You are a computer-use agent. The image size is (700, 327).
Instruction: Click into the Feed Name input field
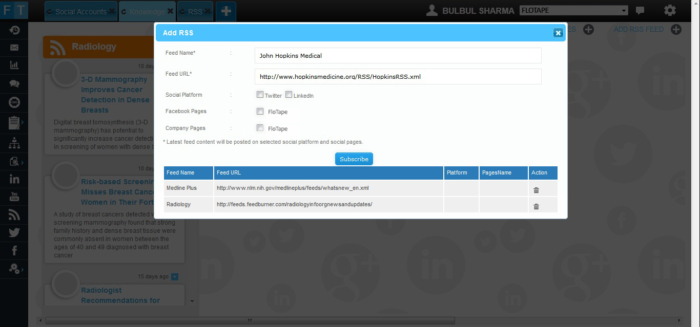point(398,55)
